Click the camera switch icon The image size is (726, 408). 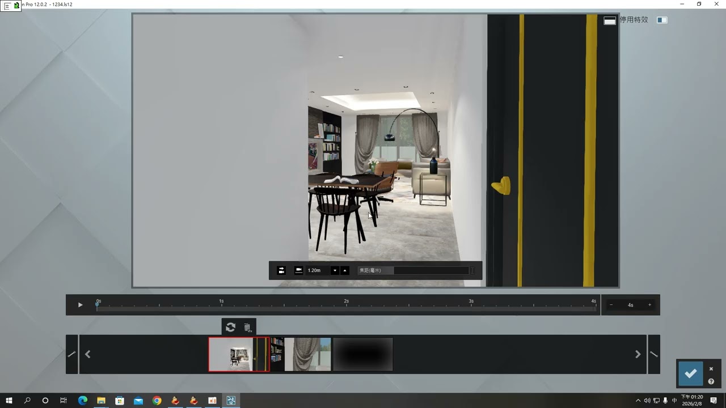[x=281, y=270]
